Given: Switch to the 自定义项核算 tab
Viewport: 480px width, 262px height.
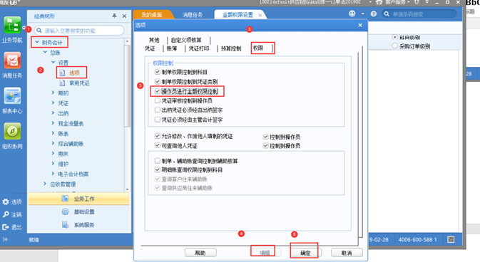Looking at the screenshot, I should coord(186,40).
